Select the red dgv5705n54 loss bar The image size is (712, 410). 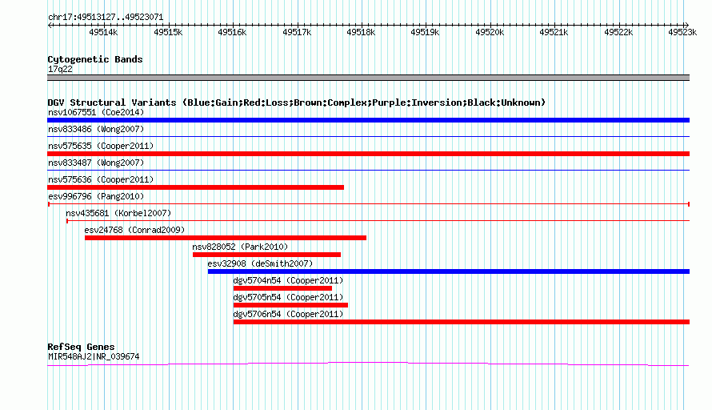pyautogui.click(x=290, y=305)
